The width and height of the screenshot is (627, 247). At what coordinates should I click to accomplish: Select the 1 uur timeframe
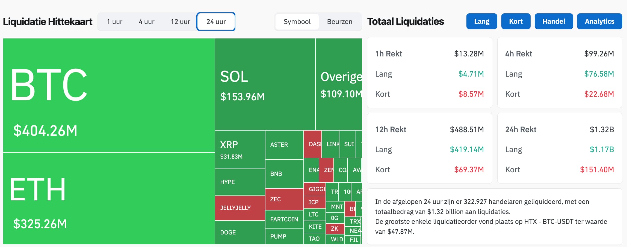pyautogui.click(x=115, y=22)
